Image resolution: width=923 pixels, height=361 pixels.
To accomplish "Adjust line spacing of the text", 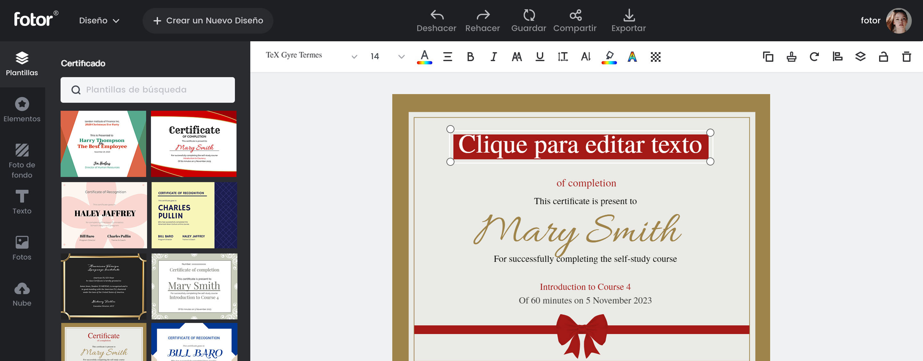I will tap(562, 57).
